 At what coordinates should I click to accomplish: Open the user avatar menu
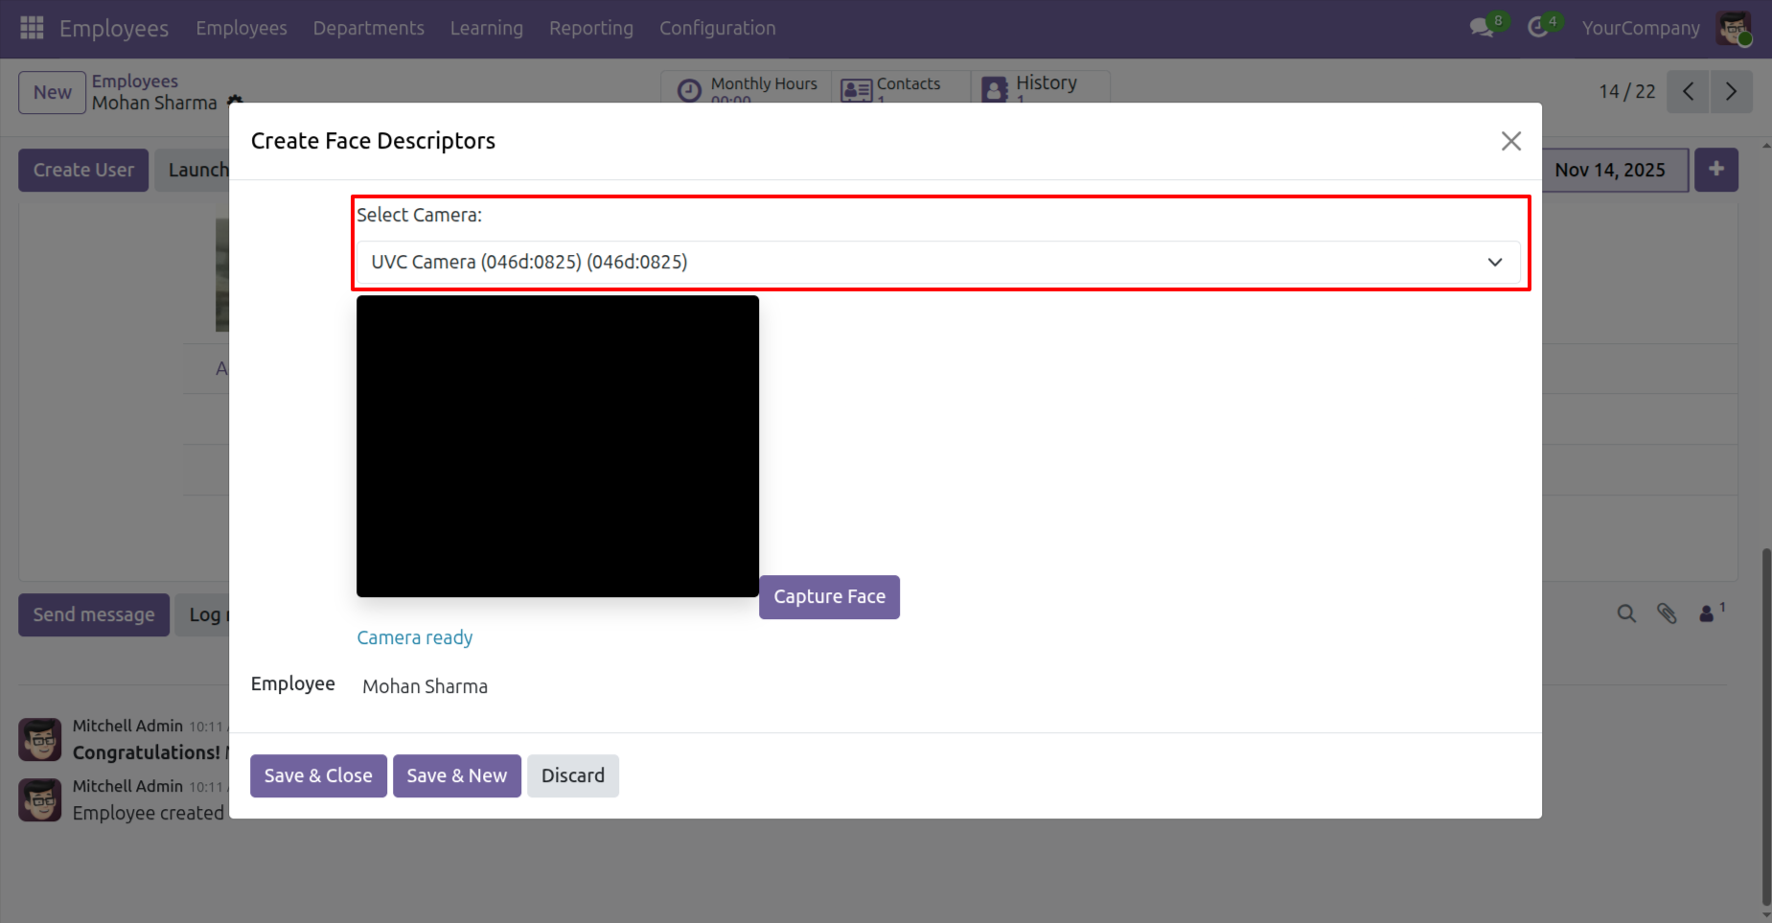1734,28
